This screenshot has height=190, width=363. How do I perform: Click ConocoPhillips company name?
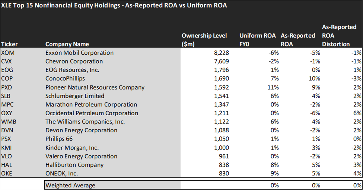coord(65,78)
